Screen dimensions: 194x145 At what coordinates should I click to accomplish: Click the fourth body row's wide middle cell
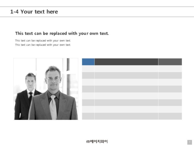pos(126,89)
